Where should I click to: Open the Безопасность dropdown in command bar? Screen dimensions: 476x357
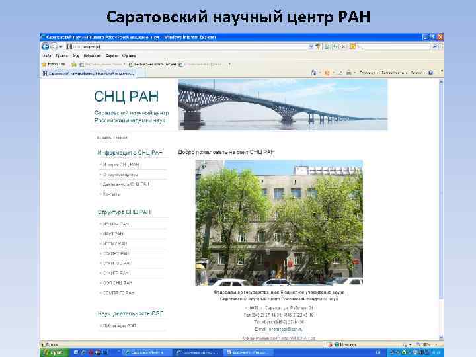coord(394,73)
